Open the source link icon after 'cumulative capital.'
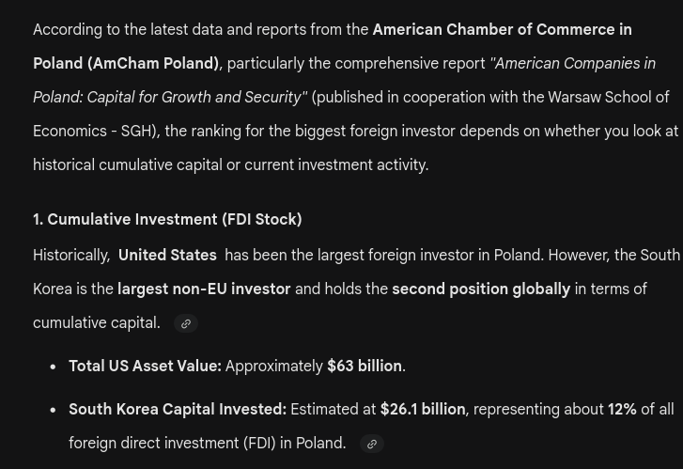 186,324
